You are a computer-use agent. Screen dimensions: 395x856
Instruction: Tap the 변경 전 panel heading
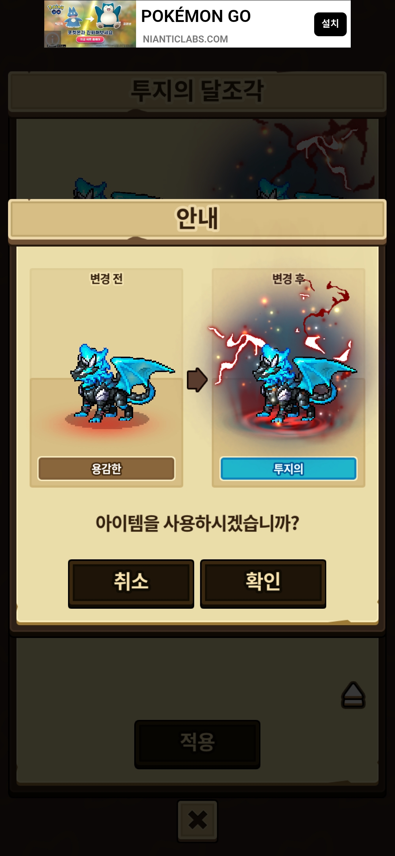click(x=106, y=279)
